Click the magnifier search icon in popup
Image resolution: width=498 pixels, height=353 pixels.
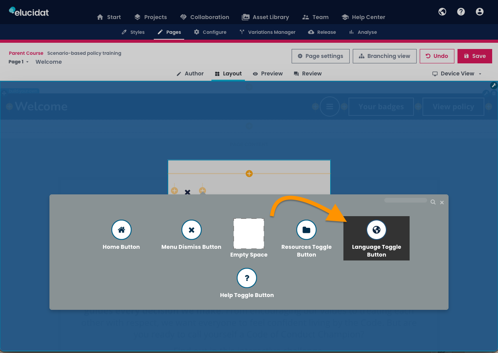433,202
